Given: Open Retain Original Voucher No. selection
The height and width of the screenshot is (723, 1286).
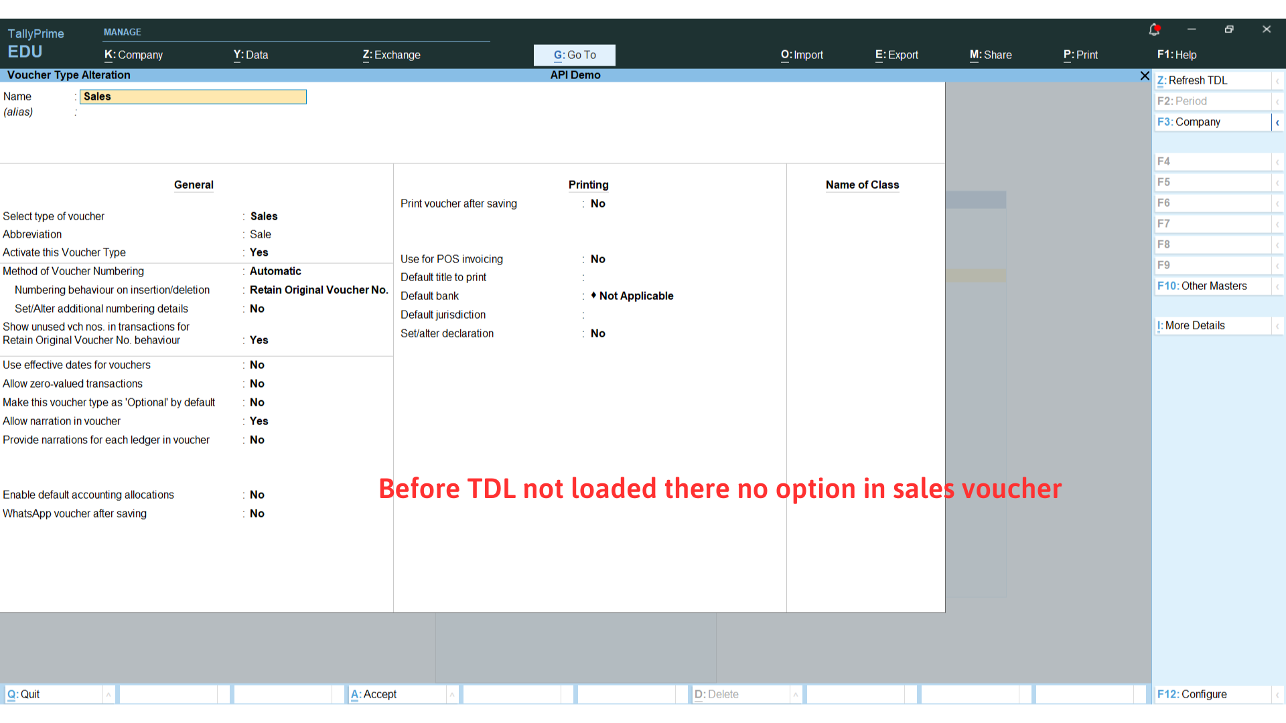Looking at the screenshot, I should tap(319, 290).
